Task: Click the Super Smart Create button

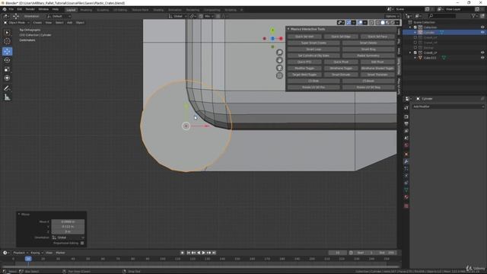Action: [x=314, y=43]
